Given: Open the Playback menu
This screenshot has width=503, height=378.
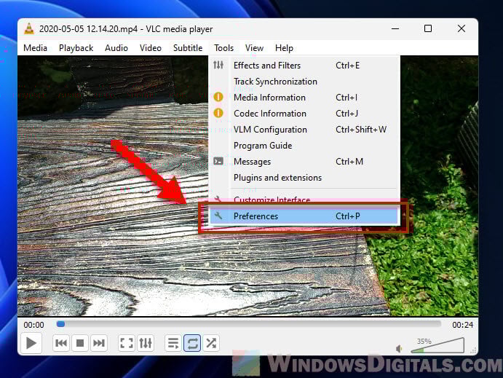Looking at the screenshot, I should point(76,48).
